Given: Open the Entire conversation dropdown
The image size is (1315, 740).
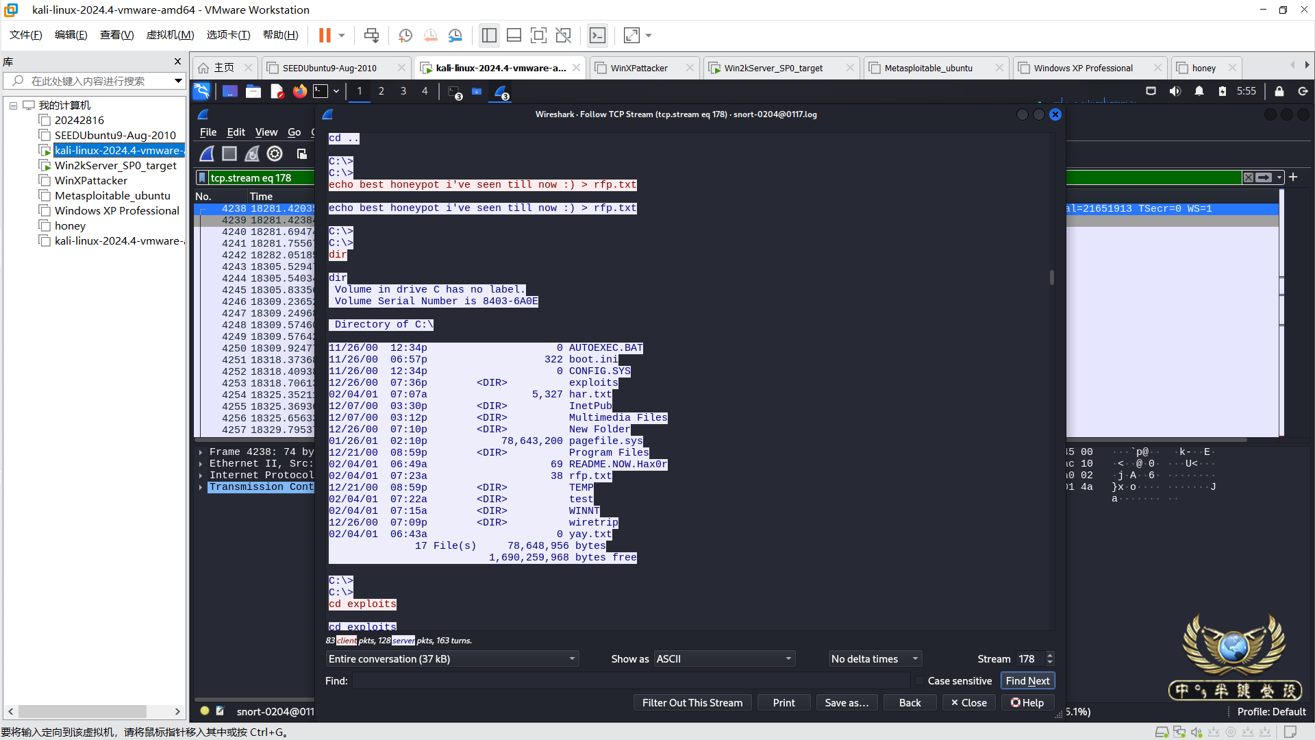Looking at the screenshot, I should click(x=452, y=658).
